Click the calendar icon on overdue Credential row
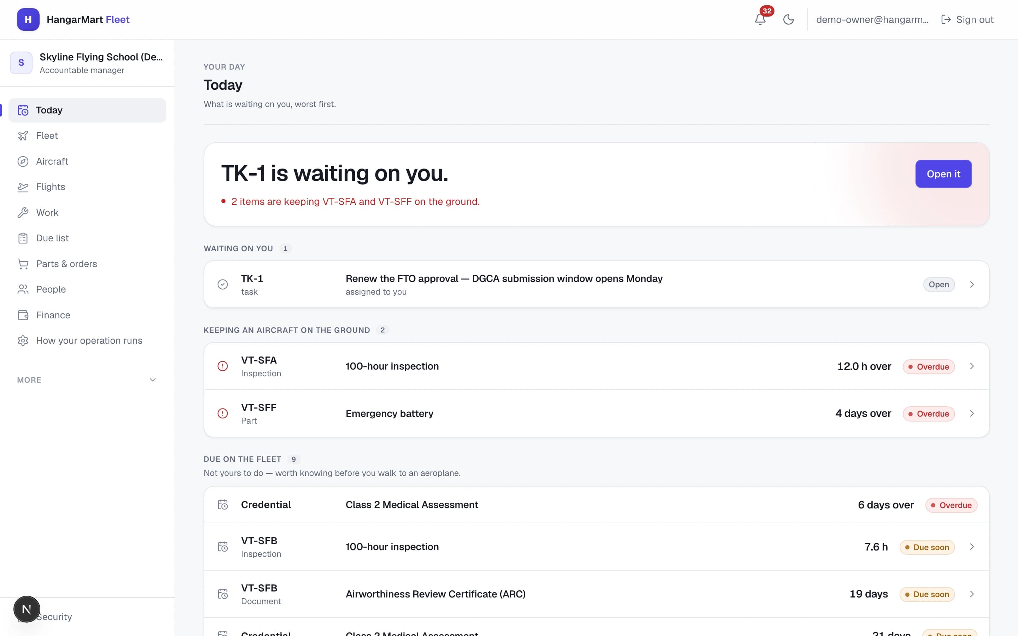This screenshot has width=1018, height=636. (x=223, y=505)
